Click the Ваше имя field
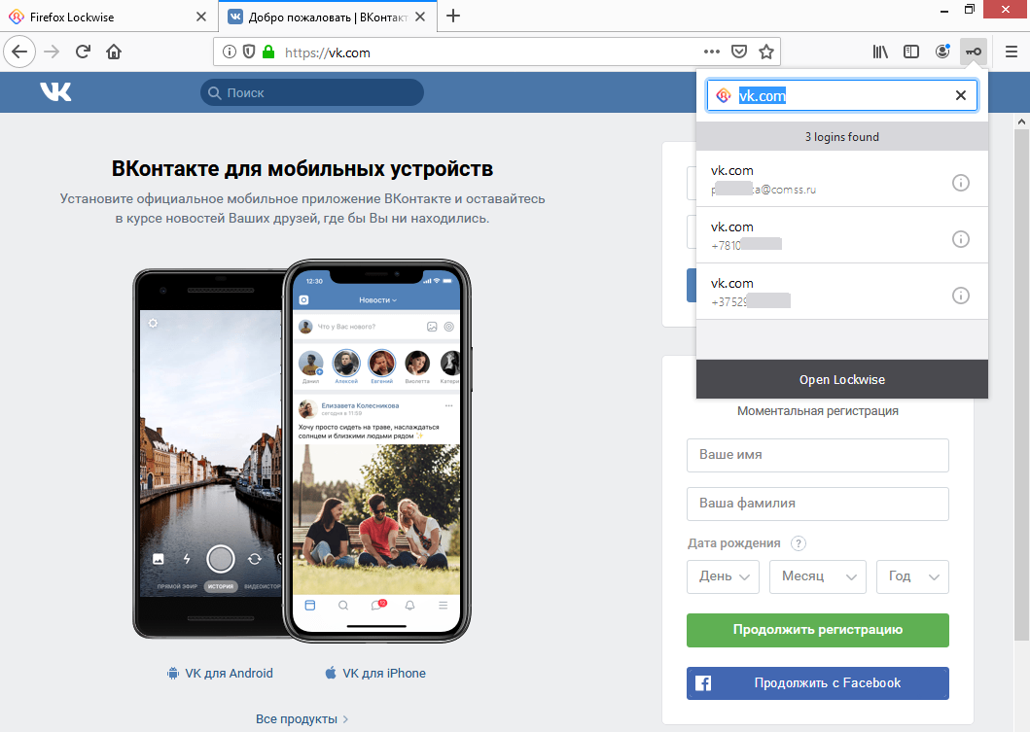Screen dimensions: 1030x732 [818, 455]
